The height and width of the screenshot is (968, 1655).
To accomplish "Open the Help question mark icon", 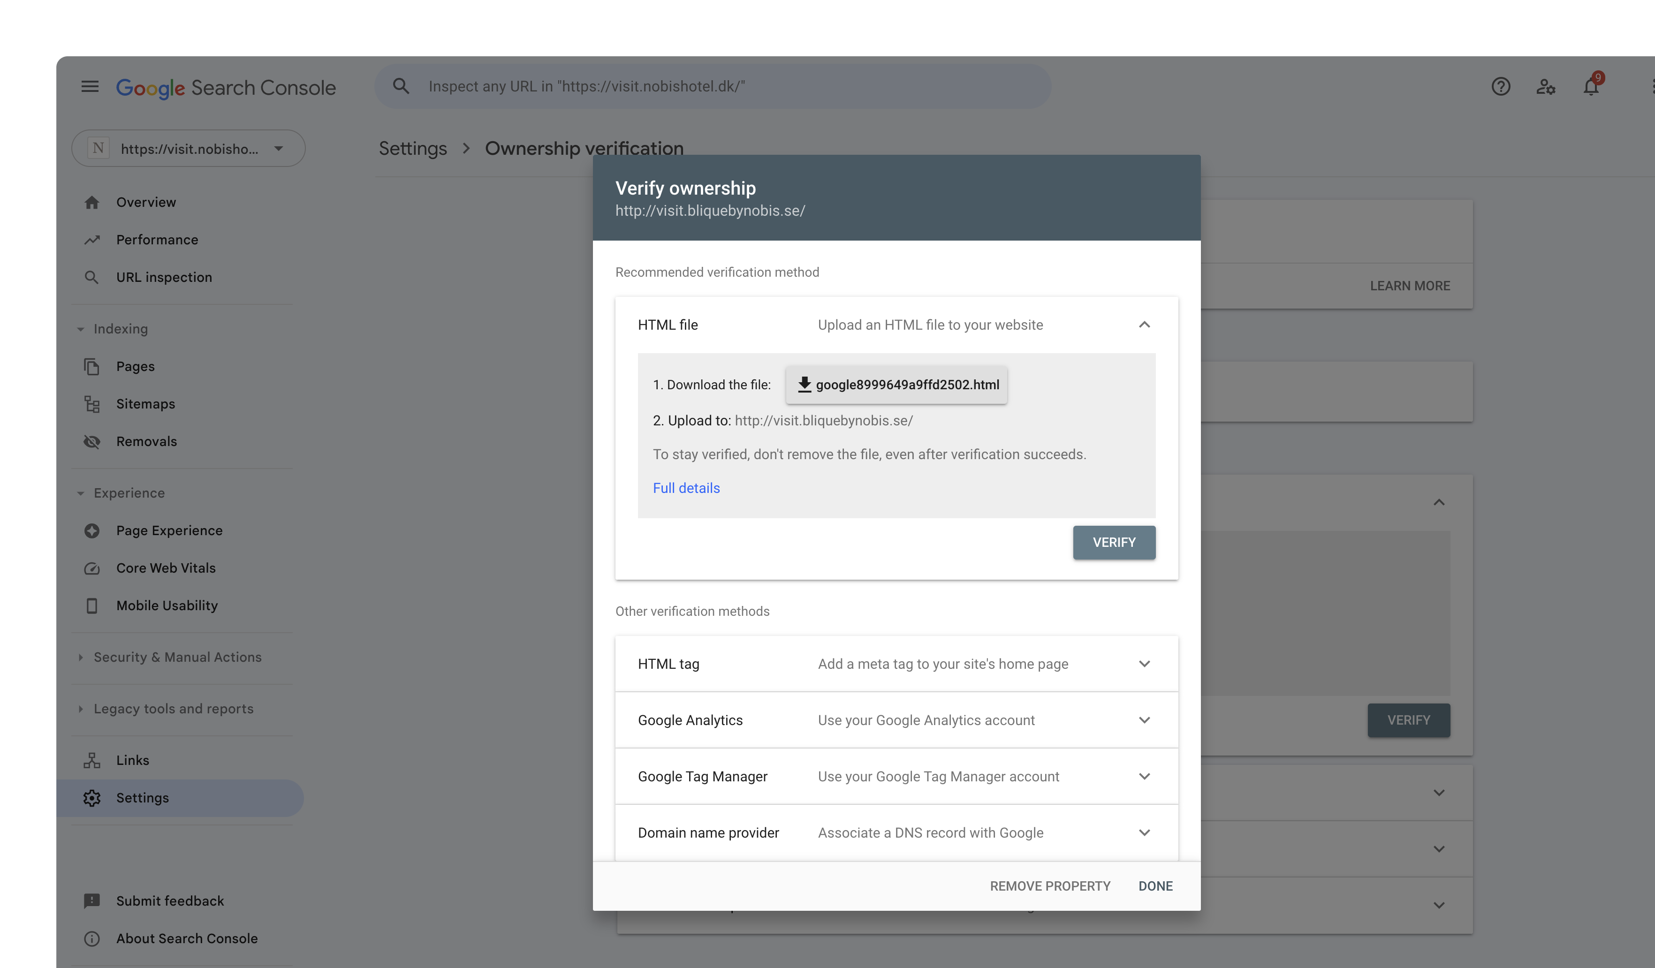I will click(1501, 87).
